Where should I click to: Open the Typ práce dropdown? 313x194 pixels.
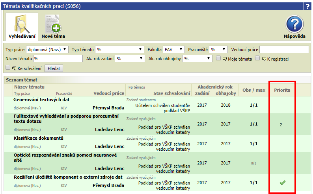pyautogui.click(x=47, y=50)
